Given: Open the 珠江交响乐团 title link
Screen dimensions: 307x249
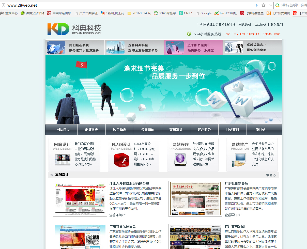Looking at the screenshot, I should [x=235, y=226].
